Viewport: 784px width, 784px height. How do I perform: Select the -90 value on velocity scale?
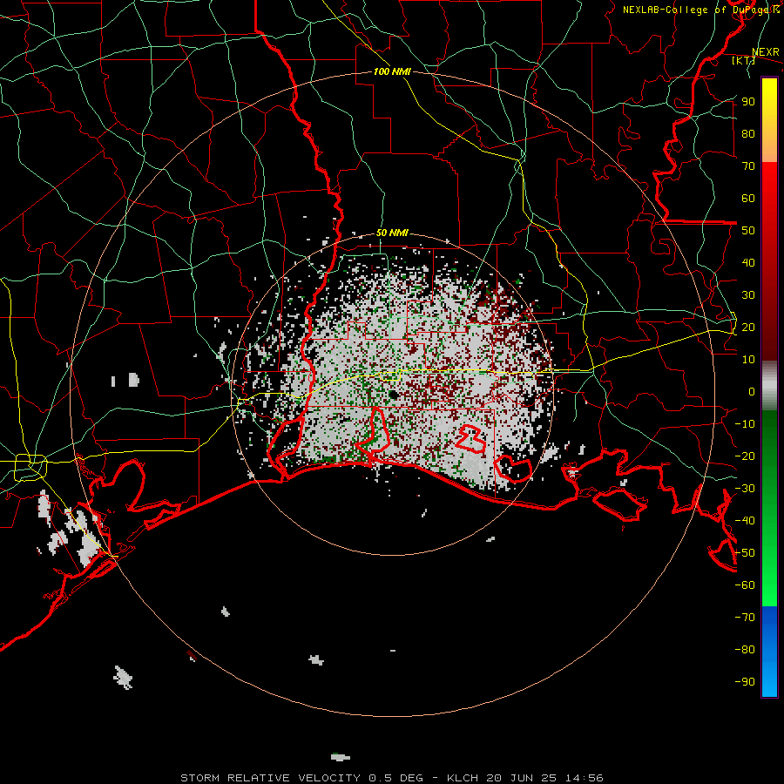745,682
